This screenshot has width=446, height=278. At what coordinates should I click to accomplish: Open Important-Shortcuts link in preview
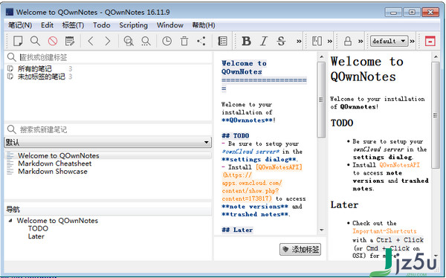(384, 231)
